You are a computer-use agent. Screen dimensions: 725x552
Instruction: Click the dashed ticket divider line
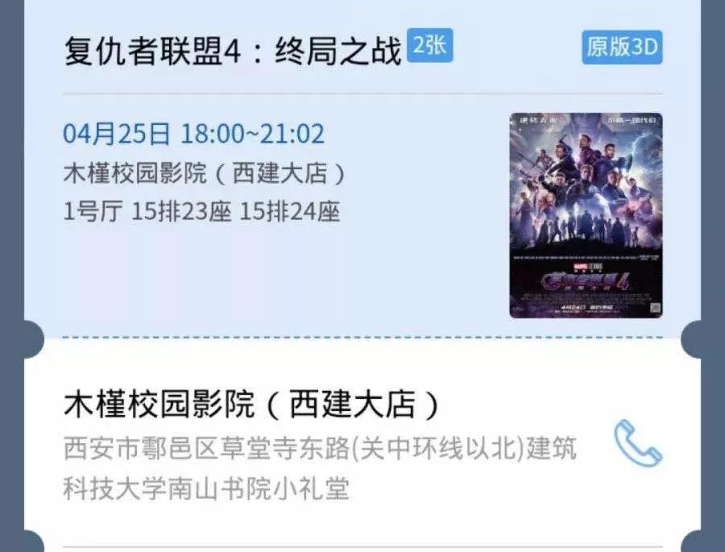pos(362,338)
